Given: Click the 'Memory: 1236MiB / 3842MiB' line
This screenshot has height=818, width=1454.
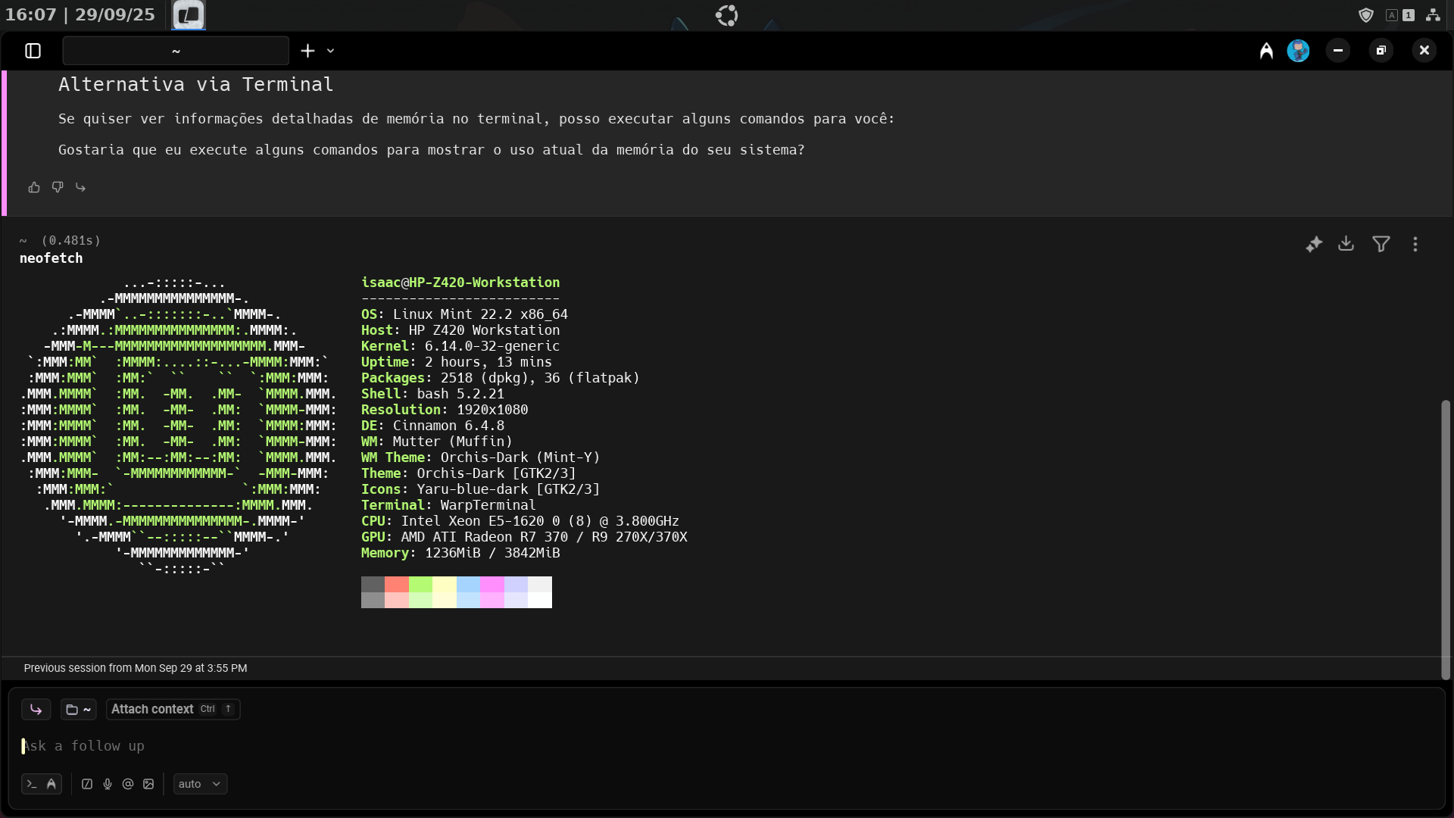Looking at the screenshot, I should click(460, 553).
